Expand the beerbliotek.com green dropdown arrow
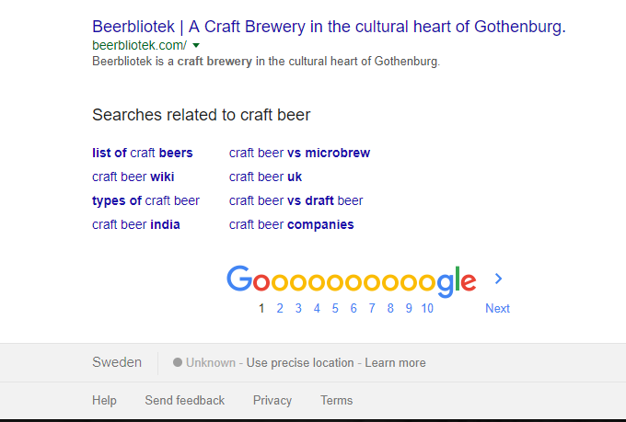 196,45
